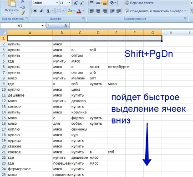Image resolution: width=193 pixels, height=177 pixels.
Task: Open the Шрифт dialog launcher
Action: tap(84, 19)
